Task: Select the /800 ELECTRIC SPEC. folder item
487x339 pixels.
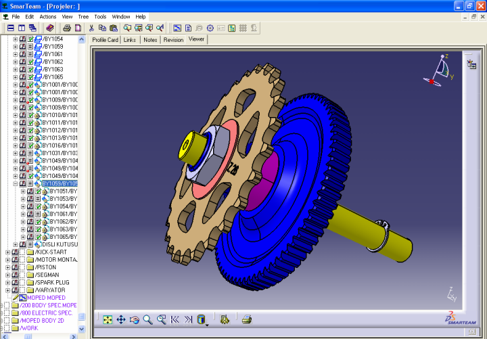Action: point(47,313)
